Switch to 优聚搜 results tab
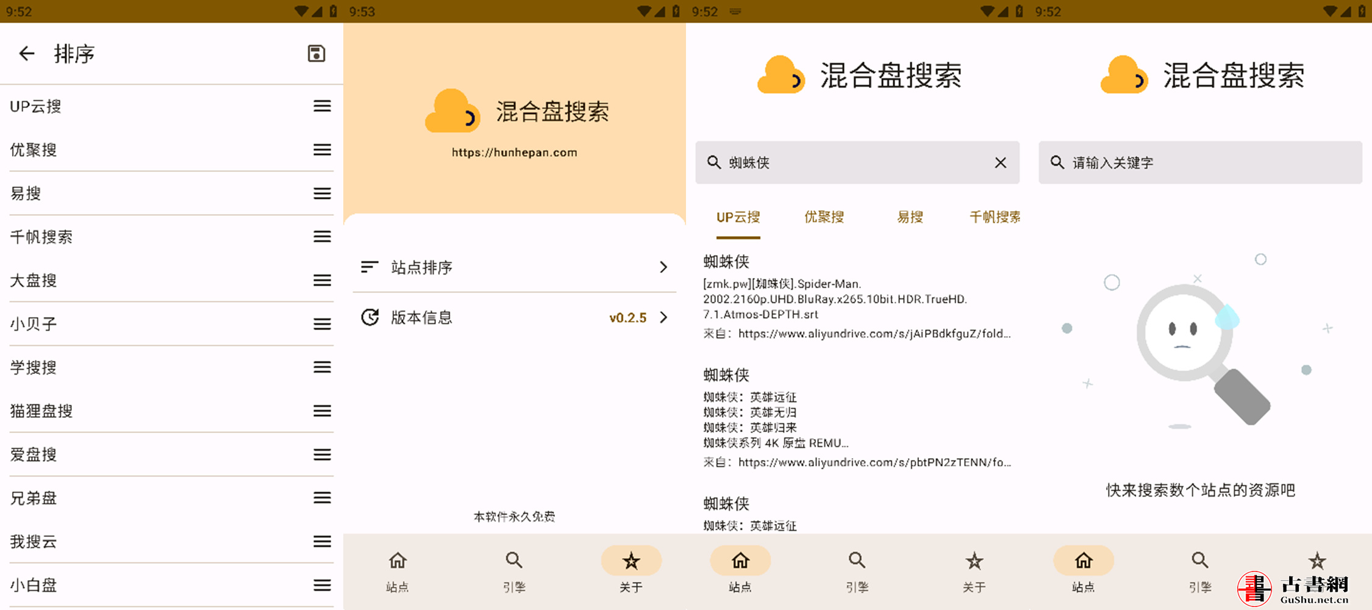1372x610 pixels. click(x=824, y=217)
